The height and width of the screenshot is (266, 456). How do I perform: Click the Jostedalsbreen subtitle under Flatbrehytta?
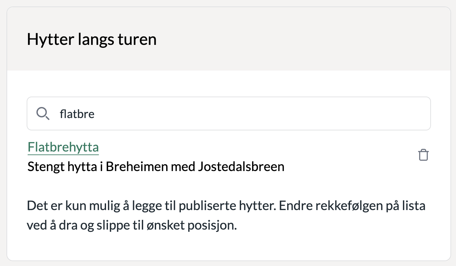tap(156, 167)
